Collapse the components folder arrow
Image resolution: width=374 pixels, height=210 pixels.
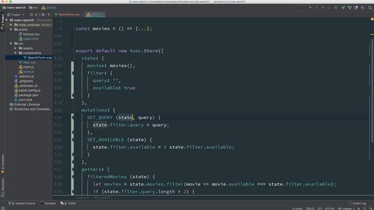point(16,53)
